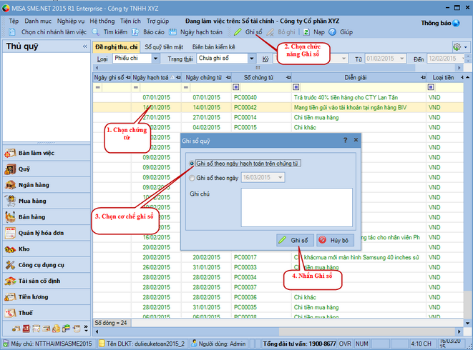
Task: Click Người dùng: Admin in status bar
Action: (219, 344)
